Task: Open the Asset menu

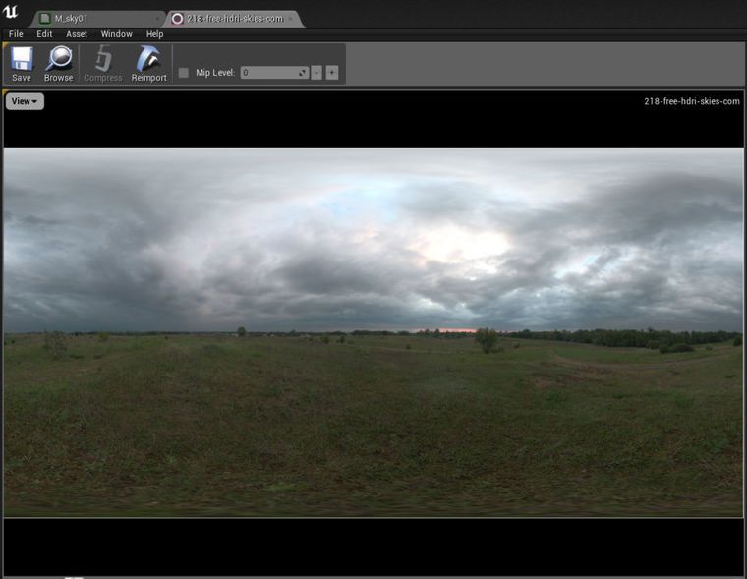Action: 77,34
